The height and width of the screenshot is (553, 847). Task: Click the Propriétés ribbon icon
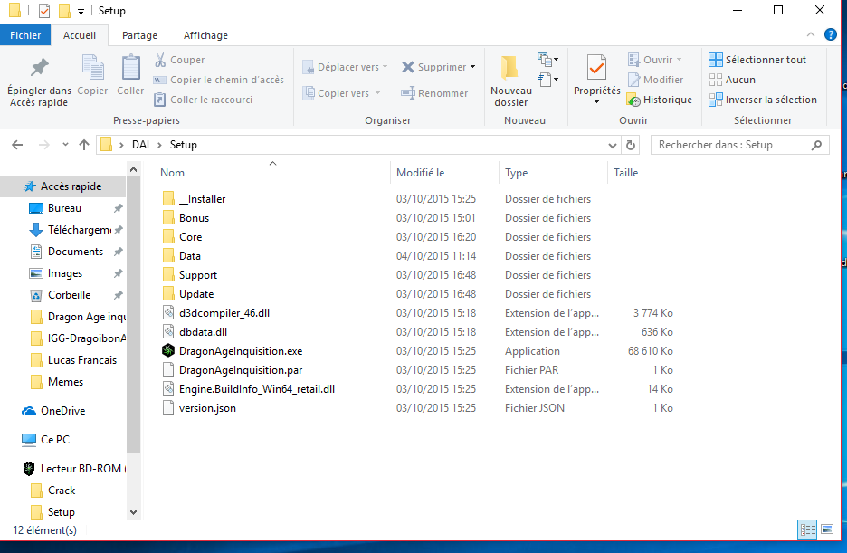coord(596,69)
